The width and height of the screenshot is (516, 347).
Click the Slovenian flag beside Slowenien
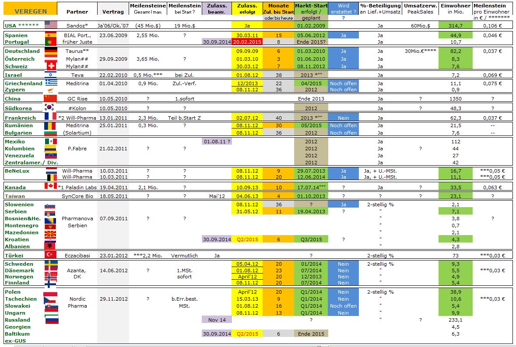pos(50,206)
